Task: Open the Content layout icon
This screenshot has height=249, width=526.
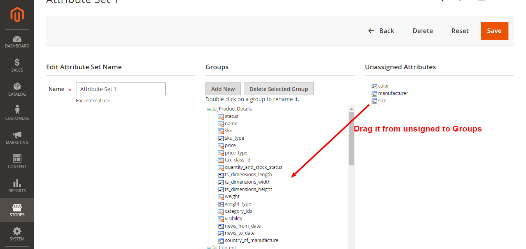Action: coord(17,159)
